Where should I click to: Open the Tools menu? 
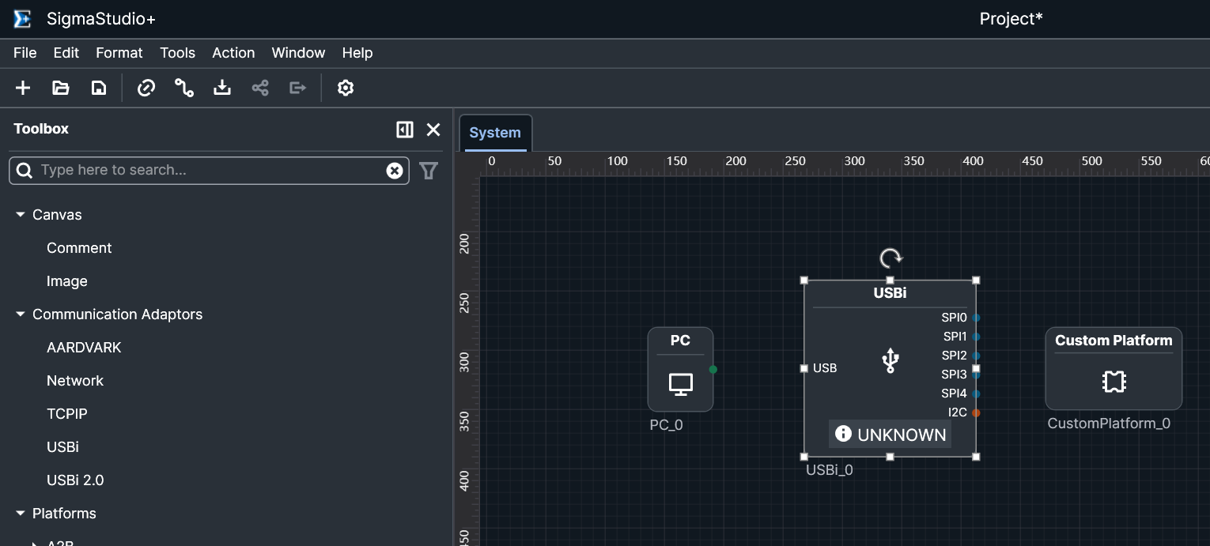(177, 53)
